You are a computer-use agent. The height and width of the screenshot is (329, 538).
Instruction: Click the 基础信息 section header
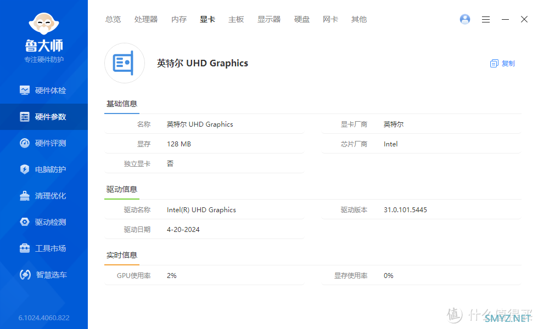click(x=122, y=104)
